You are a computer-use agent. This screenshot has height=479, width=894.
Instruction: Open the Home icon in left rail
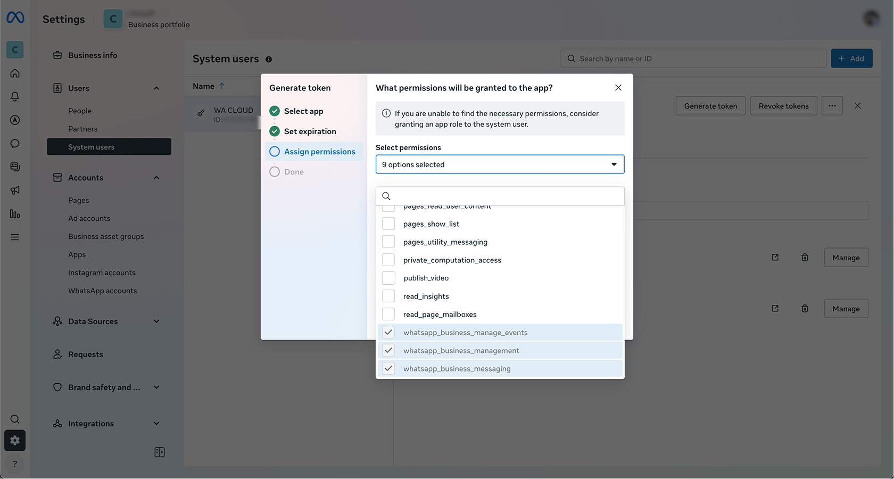coord(15,73)
